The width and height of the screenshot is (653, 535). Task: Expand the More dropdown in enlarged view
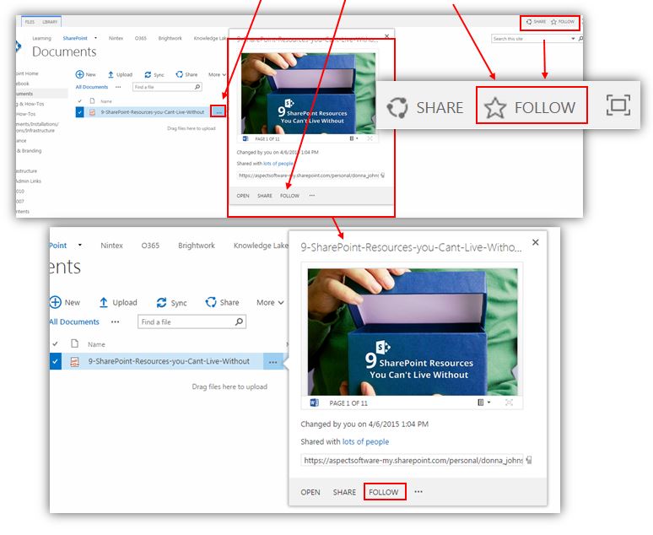click(270, 302)
